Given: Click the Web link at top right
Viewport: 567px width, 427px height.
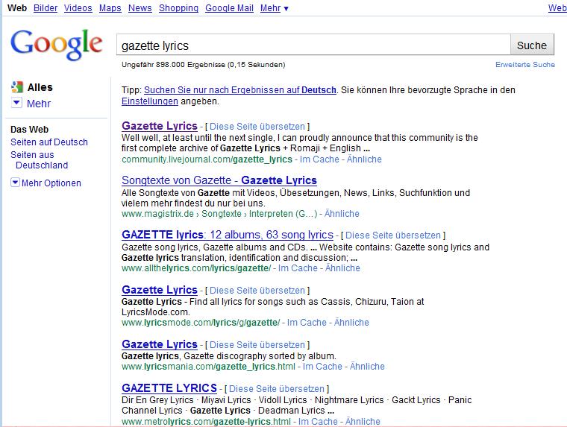Looking at the screenshot, I should point(557,8).
